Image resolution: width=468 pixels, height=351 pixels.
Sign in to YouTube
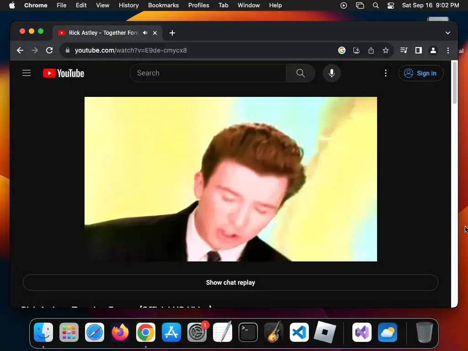421,73
